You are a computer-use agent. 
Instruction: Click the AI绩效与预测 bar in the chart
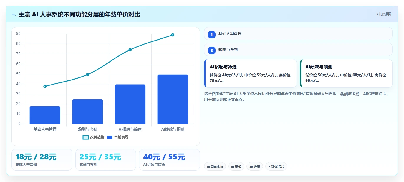click(173, 99)
